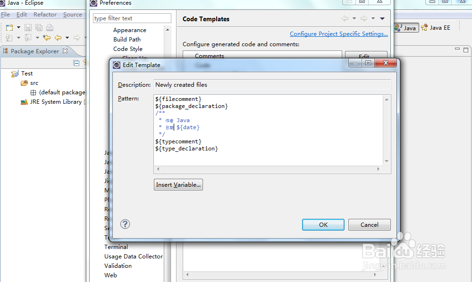Click the ${filecomment} line in Pattern
The image size is (472, 282).
pos(178,99)
